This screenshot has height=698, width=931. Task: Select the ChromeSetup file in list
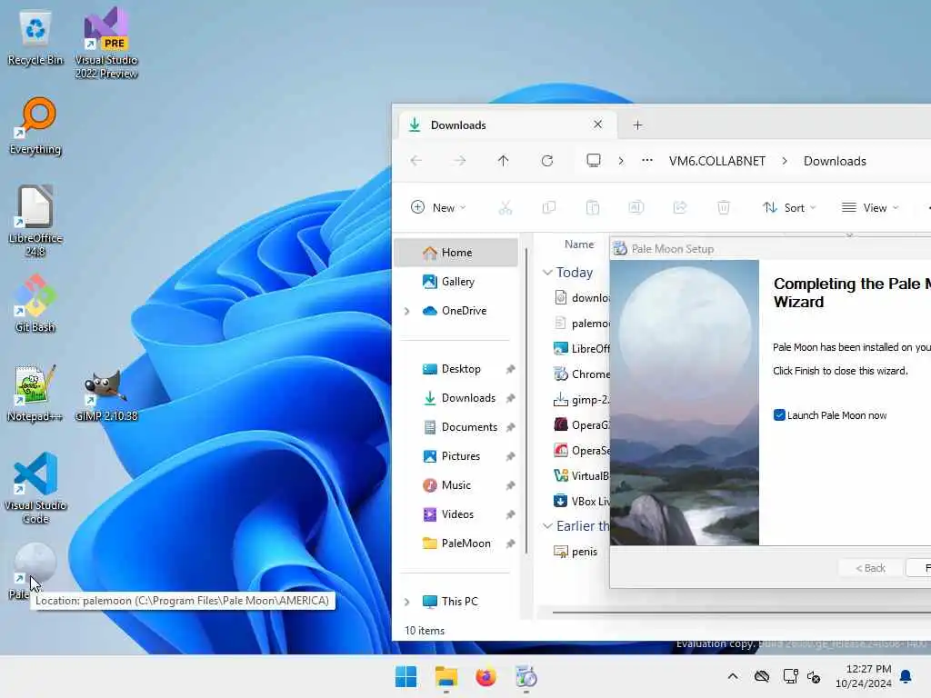(x=581, y=374)
